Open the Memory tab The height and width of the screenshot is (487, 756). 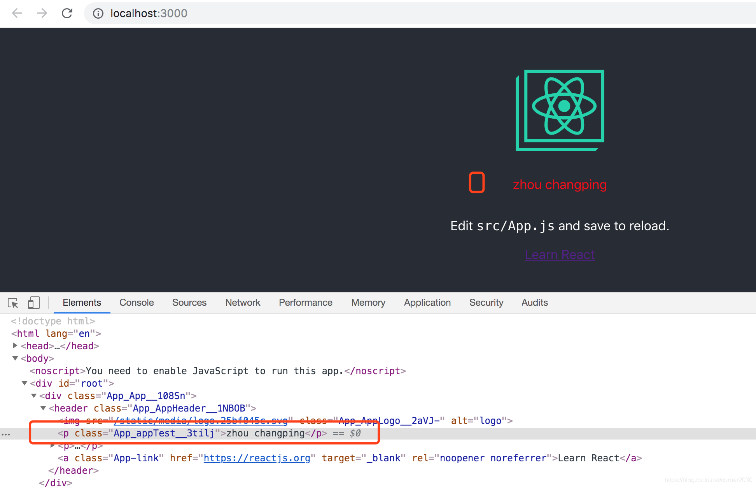click(x=368, y=303)
